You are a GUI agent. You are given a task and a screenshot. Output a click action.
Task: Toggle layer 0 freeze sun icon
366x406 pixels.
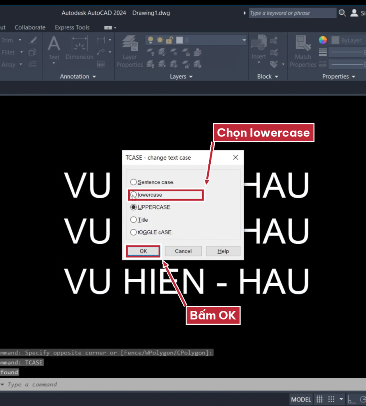pyautogui.click(x=160, y=40)
